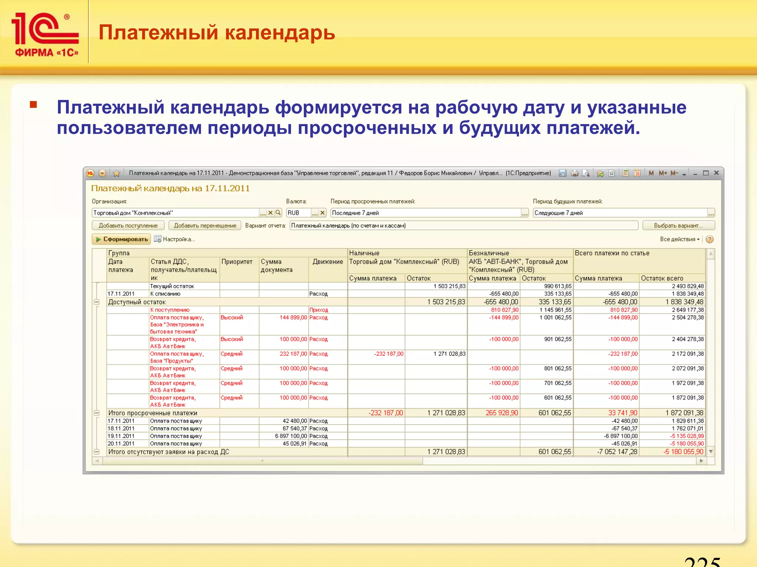
Task: Click Добавить перемещение button
Action: 205,226
